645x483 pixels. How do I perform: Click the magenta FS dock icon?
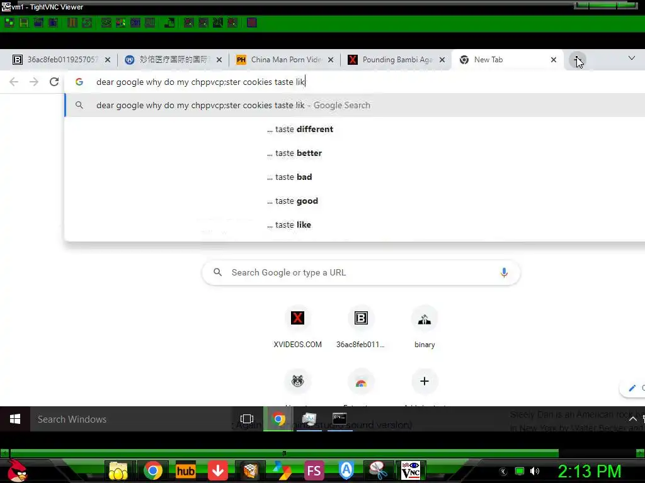(x=314, y=470)
